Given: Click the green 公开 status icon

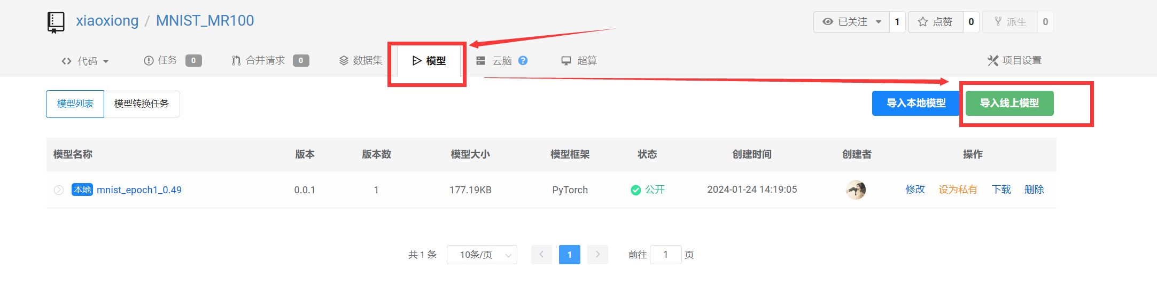Looking at the screenshot, I should tap(636, 190).
